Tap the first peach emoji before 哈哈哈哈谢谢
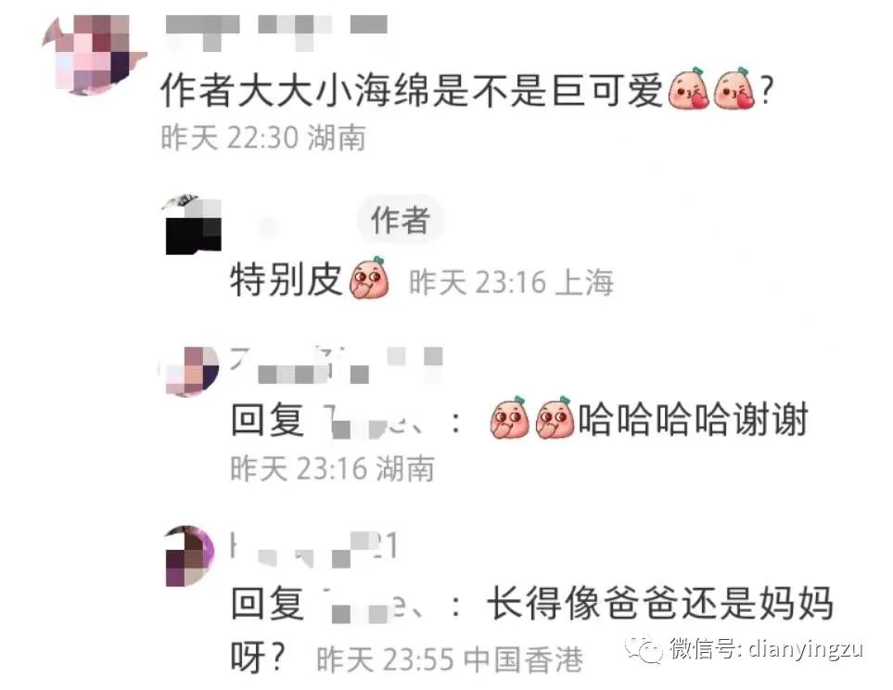 click(509, 418)
